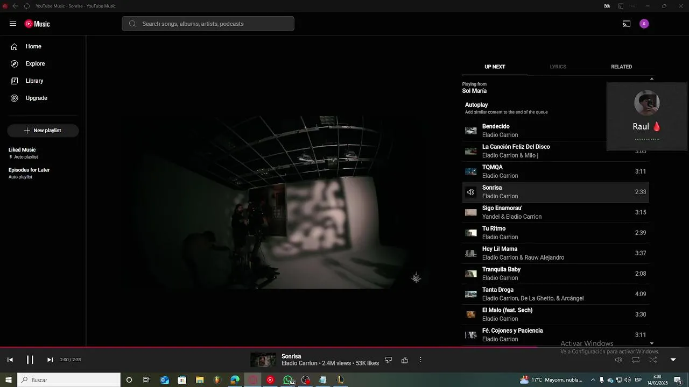Skip to the previous track
Screen dimensions: 689x387
(10, 360)
